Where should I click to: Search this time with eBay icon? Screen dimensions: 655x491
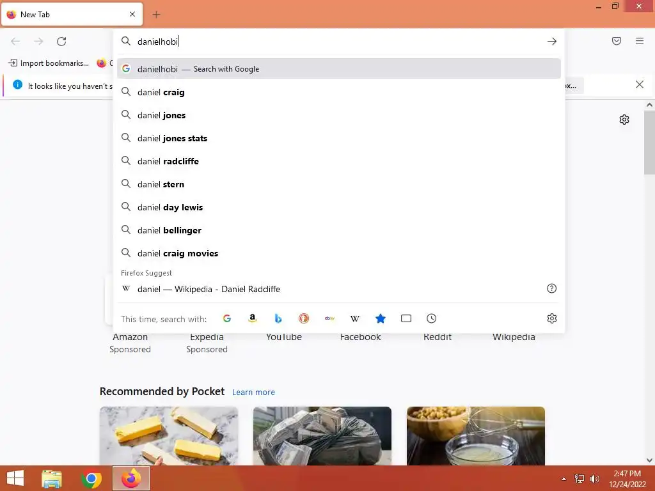(329, 318)
